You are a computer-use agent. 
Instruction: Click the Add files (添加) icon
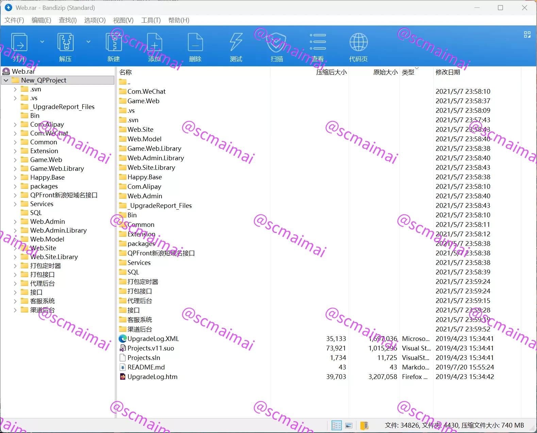(x=154, y=42)
